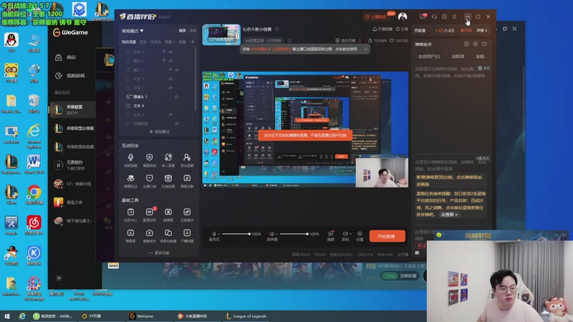Open the 弹幕玩法 tool

tap(130, 181)
